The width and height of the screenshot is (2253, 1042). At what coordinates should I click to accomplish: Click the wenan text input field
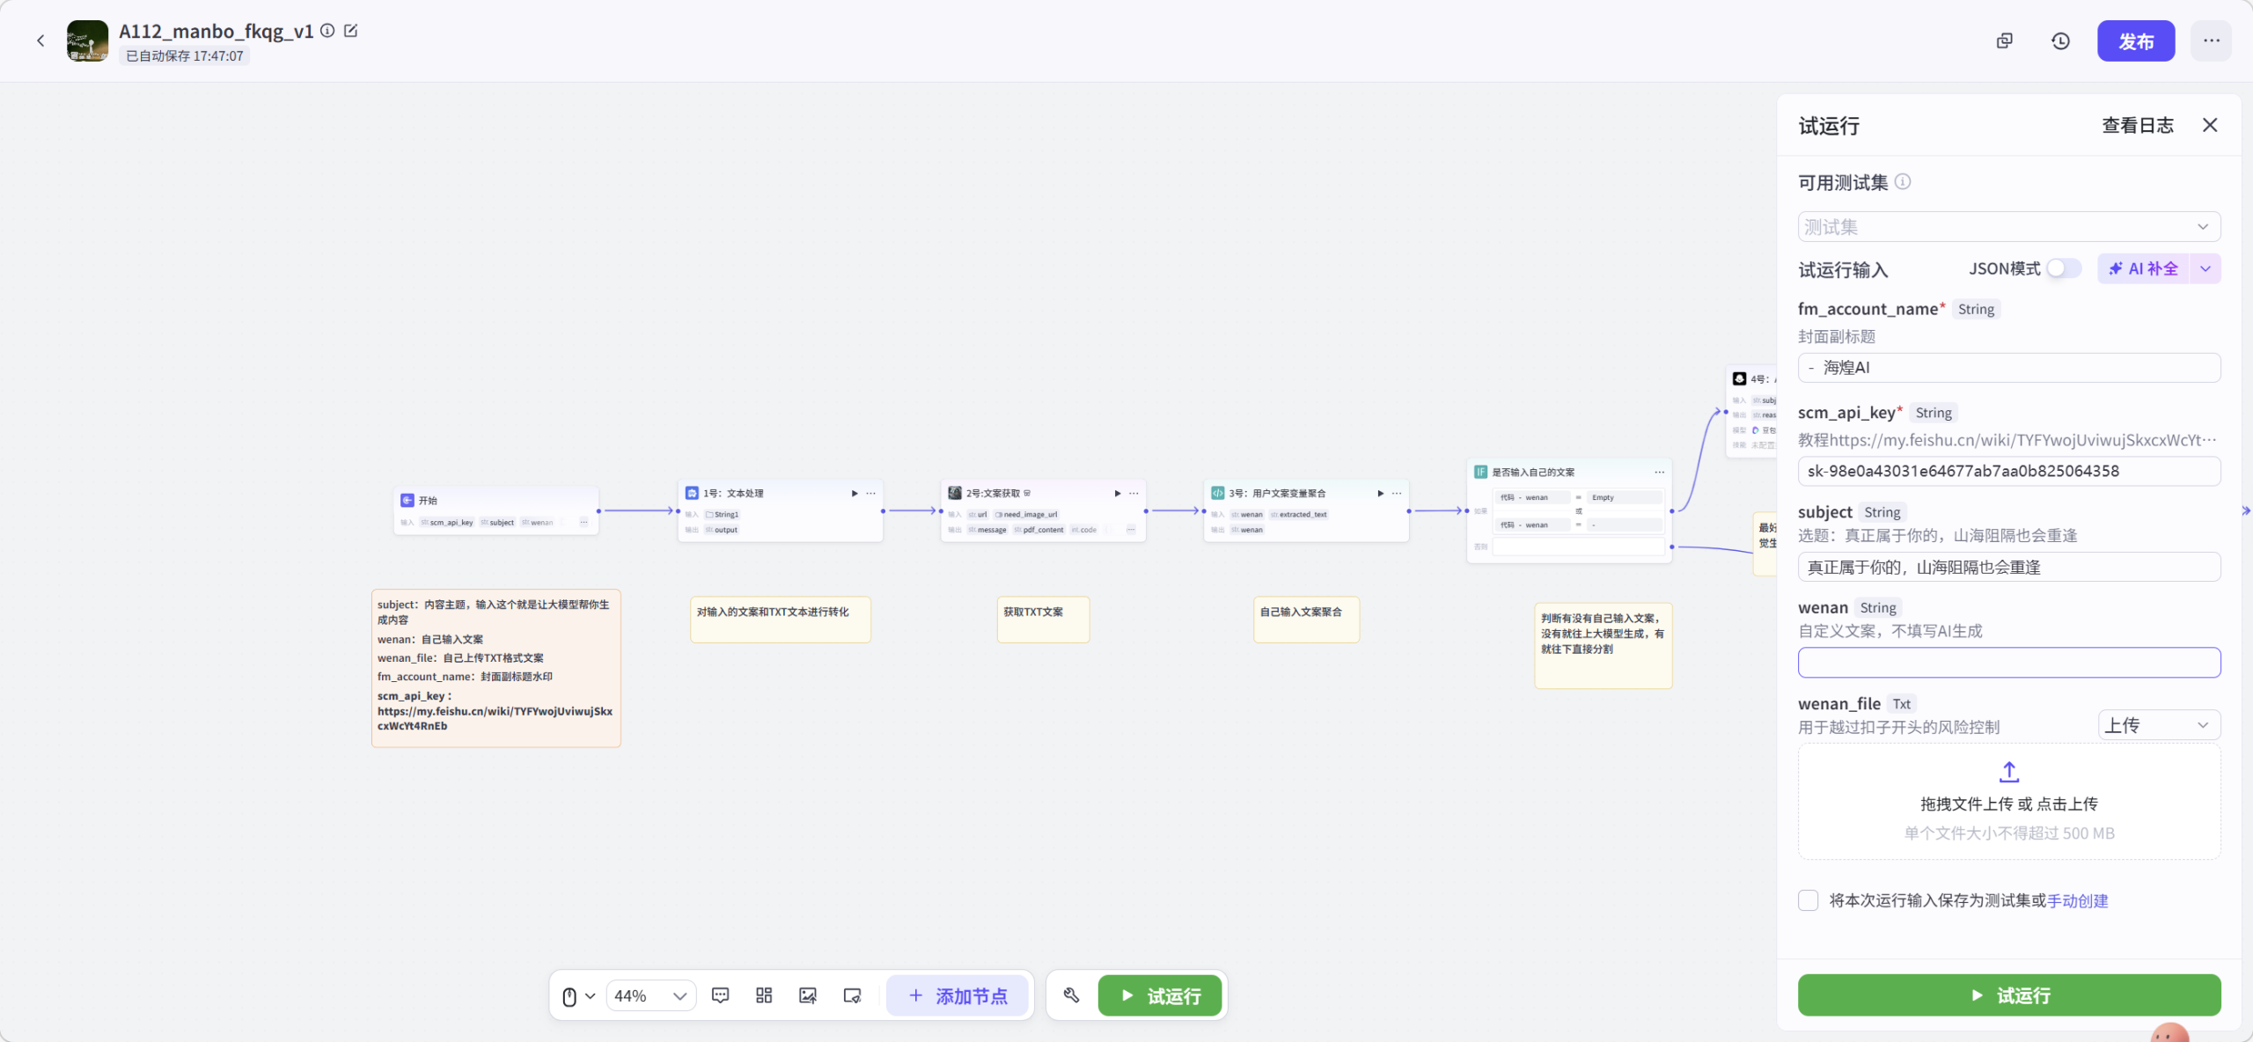tap(2008, 663)
